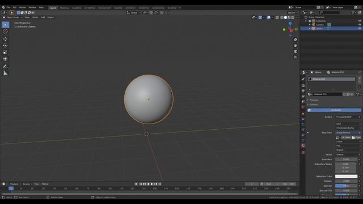
Task: Switch perspective/orthographic grid icon
Action: pyautogui.click(x=295, y=57)
